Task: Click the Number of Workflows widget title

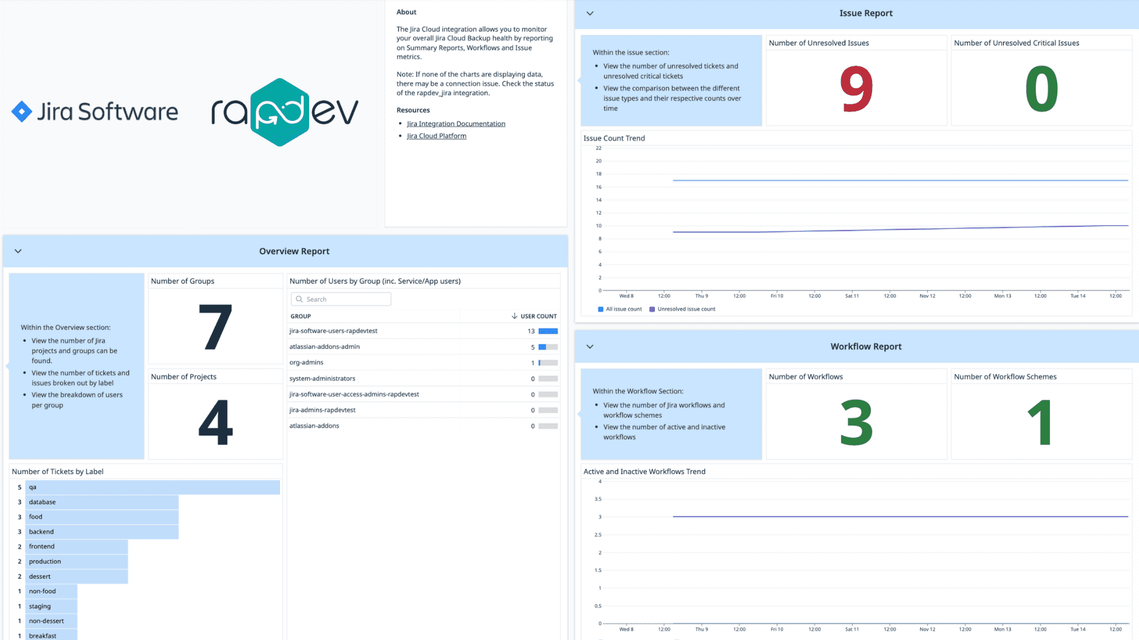Action: point(806,376)
